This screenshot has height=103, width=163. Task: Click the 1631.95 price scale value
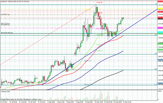160,75
